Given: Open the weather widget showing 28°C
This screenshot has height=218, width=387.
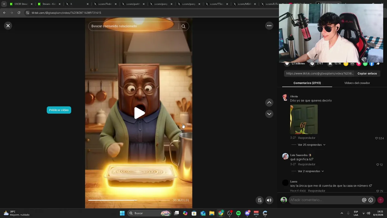Looking at the screenshot, I should pyautogui.click(x=17, y=213).
